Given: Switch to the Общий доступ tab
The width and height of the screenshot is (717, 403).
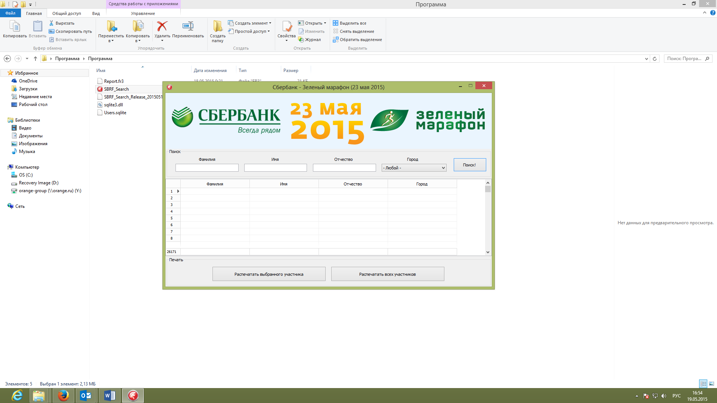Looking at the screenshot, I should coord(66,13).
